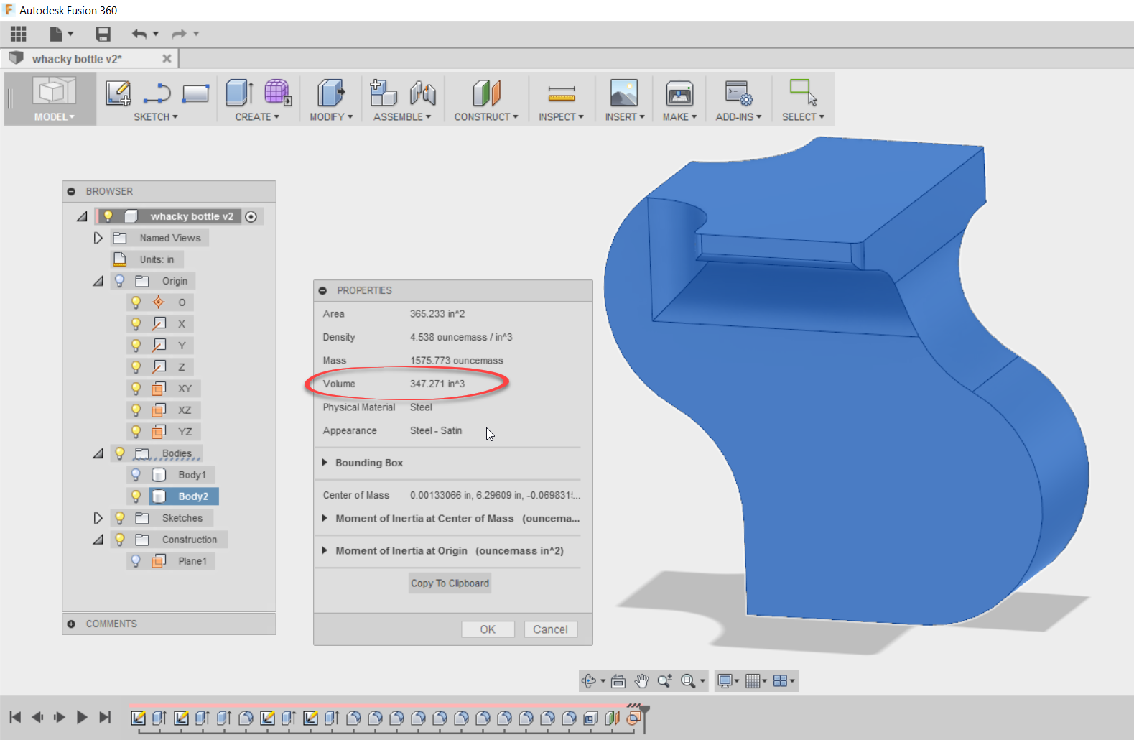Expand the Bounding Box section
Screen dimensions: 1134x740
325,463
